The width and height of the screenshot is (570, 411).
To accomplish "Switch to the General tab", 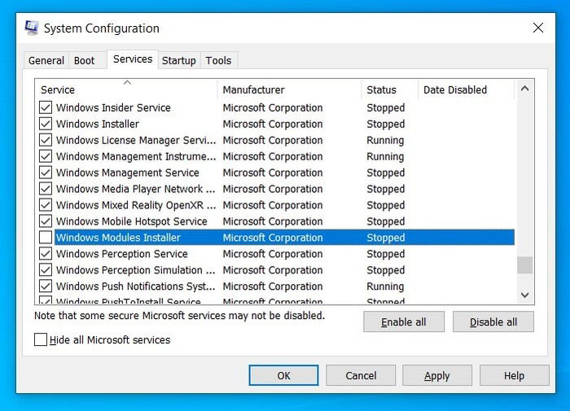I will [x=46, y=60].
